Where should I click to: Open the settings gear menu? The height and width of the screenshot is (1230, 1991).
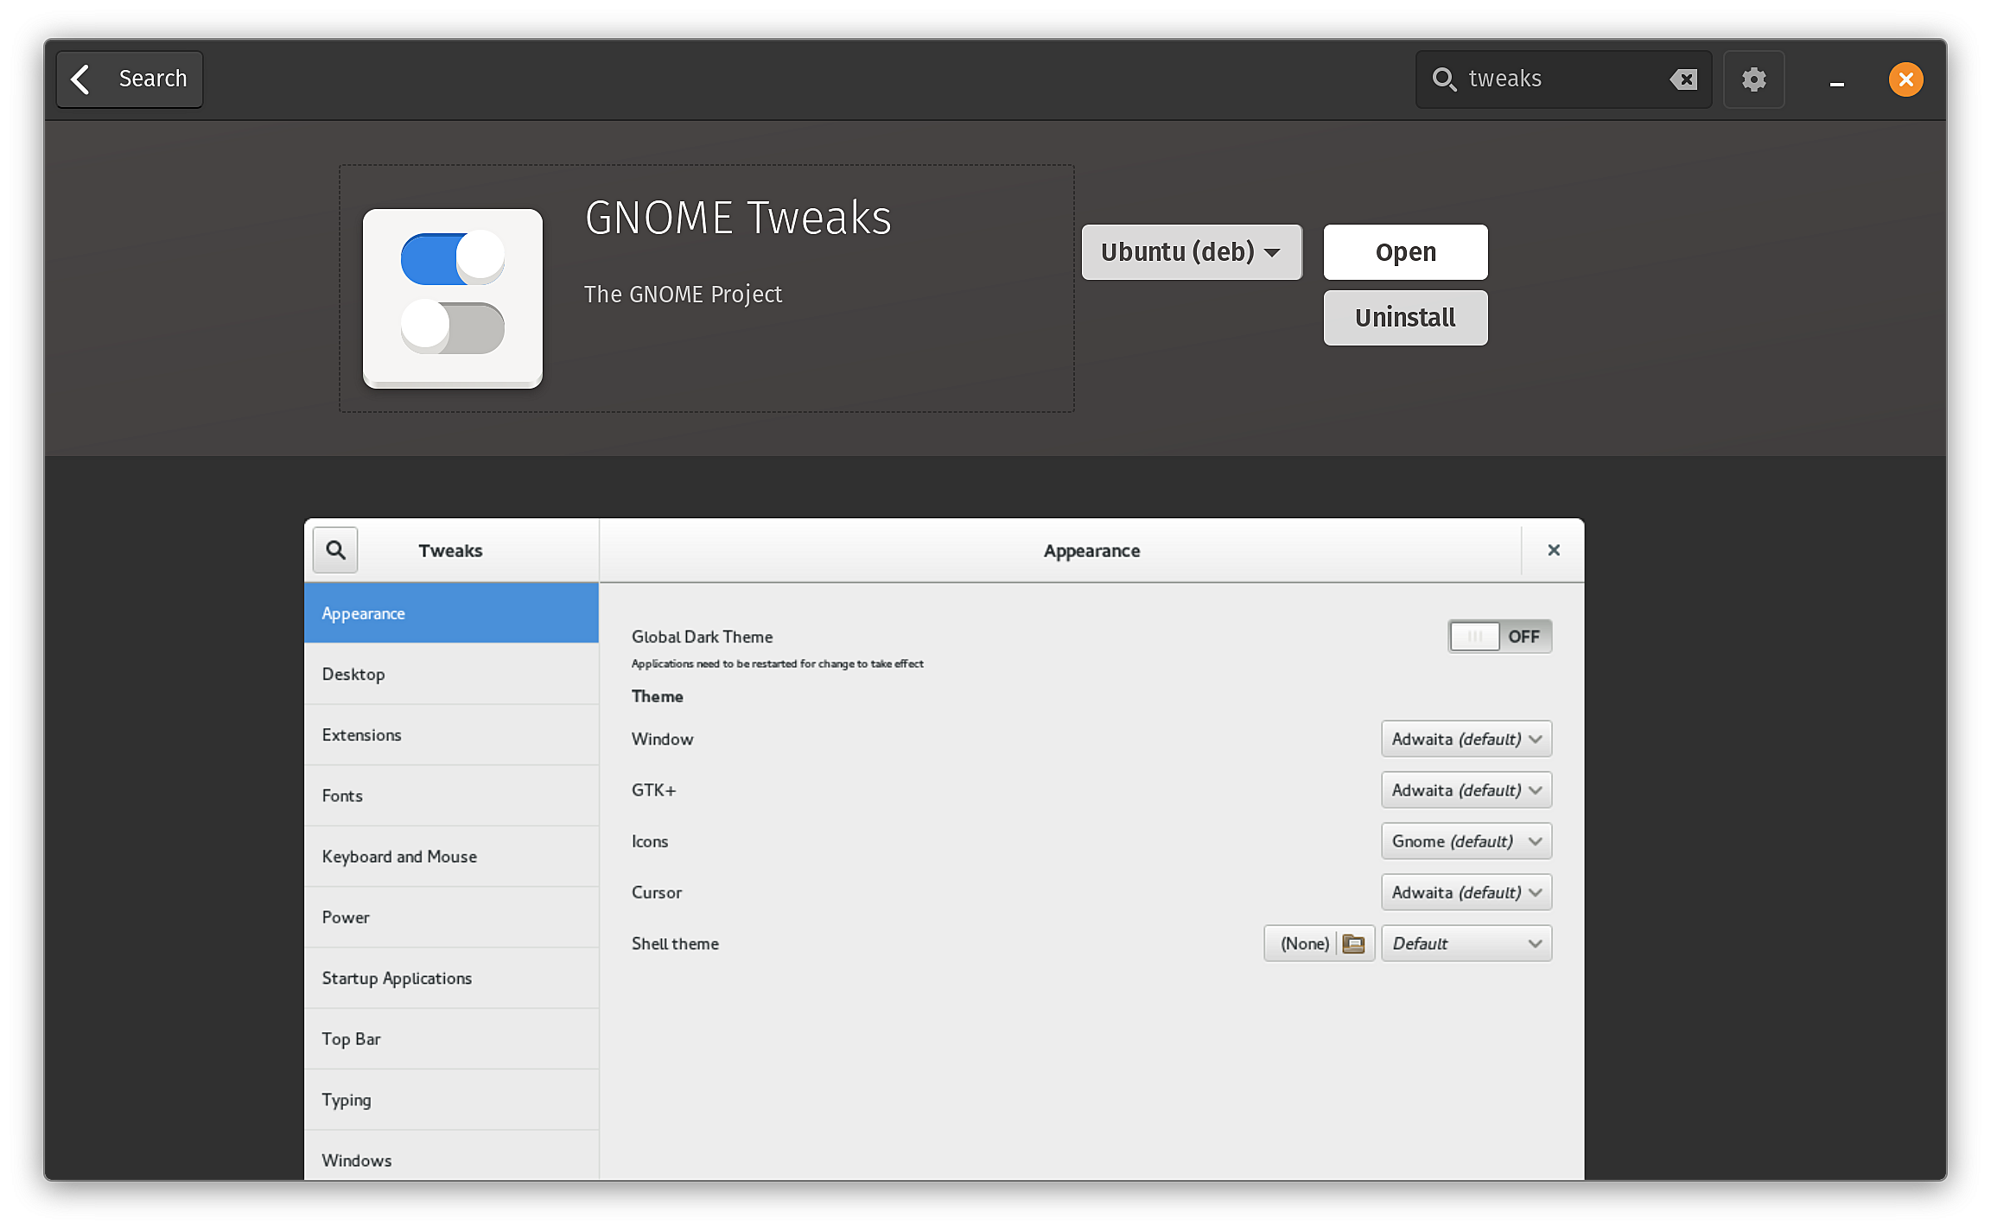click(x=1753, y=79)
